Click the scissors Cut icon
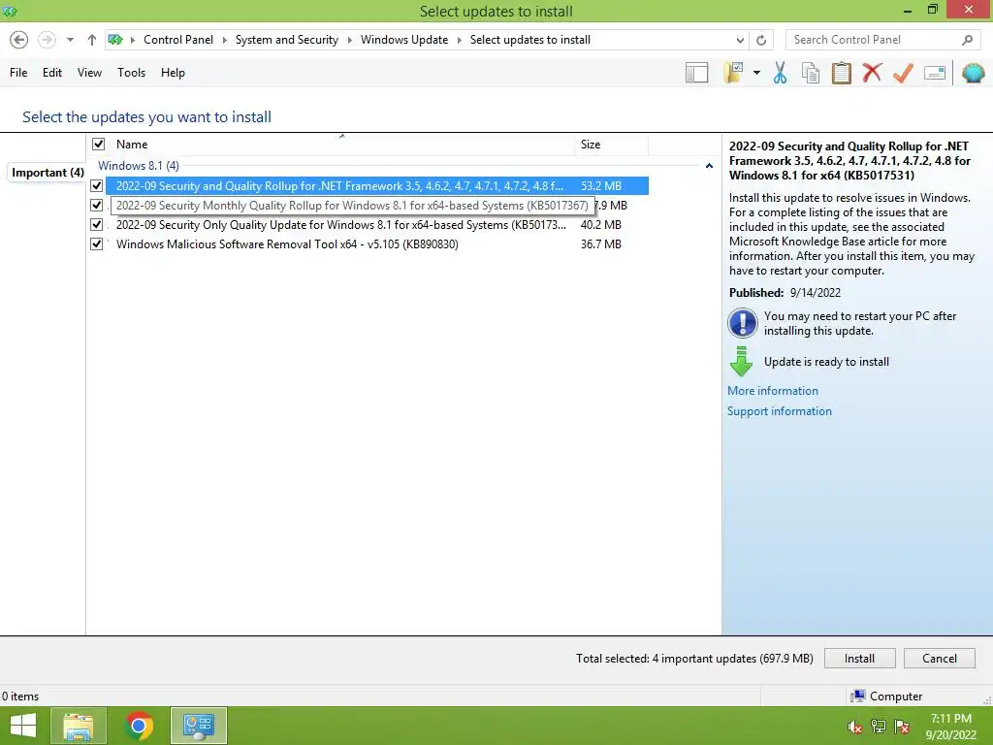Image resolution: width=993 pixels, height=745 pixels. (x=781, y=73)
